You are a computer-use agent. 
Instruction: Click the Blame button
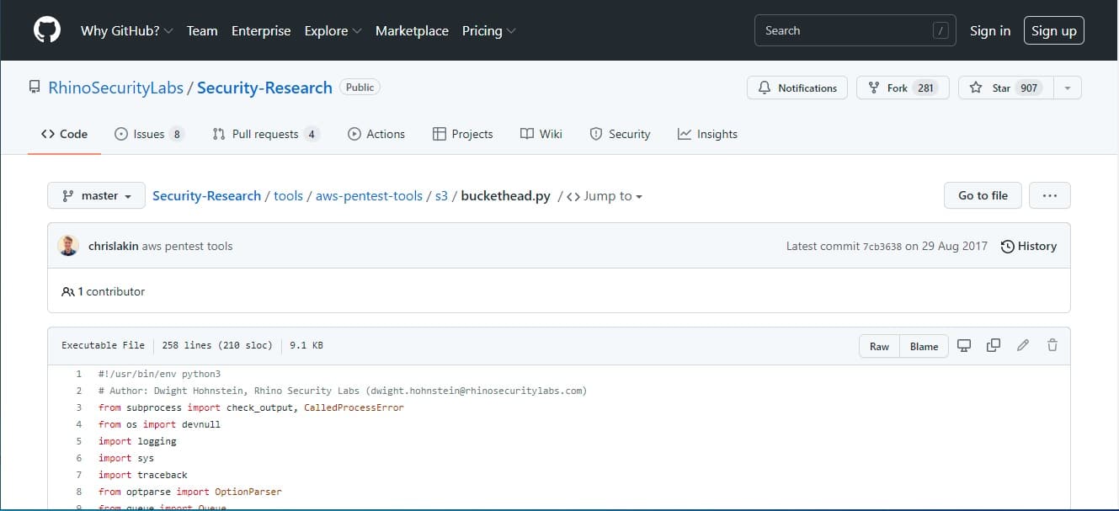coord(924,346)
